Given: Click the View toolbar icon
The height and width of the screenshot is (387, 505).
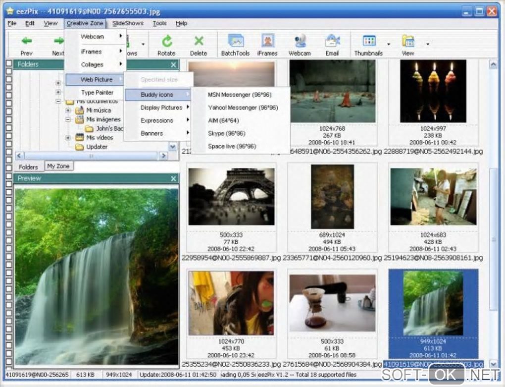Looking at the screenshot, I should coord(408,41).
